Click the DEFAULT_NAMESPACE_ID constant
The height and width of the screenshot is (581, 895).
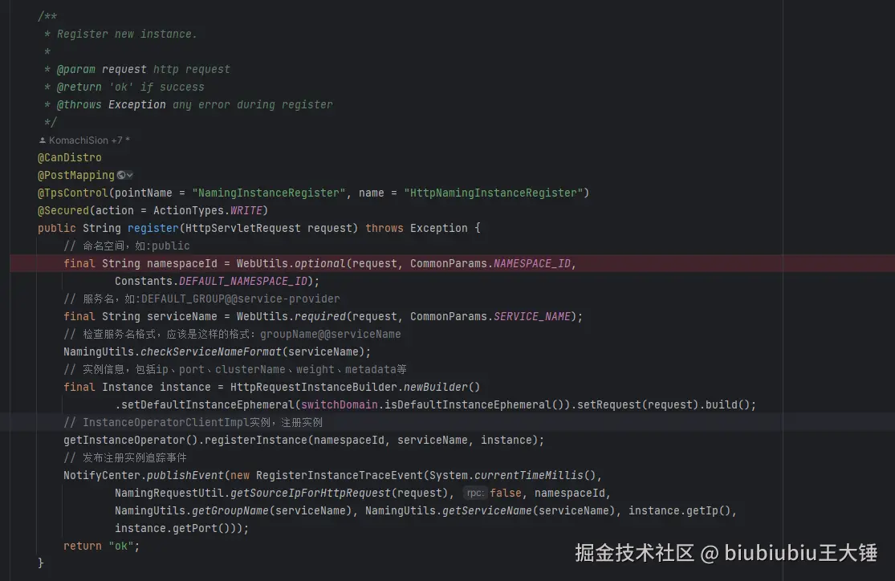click(x=243, y=282)
